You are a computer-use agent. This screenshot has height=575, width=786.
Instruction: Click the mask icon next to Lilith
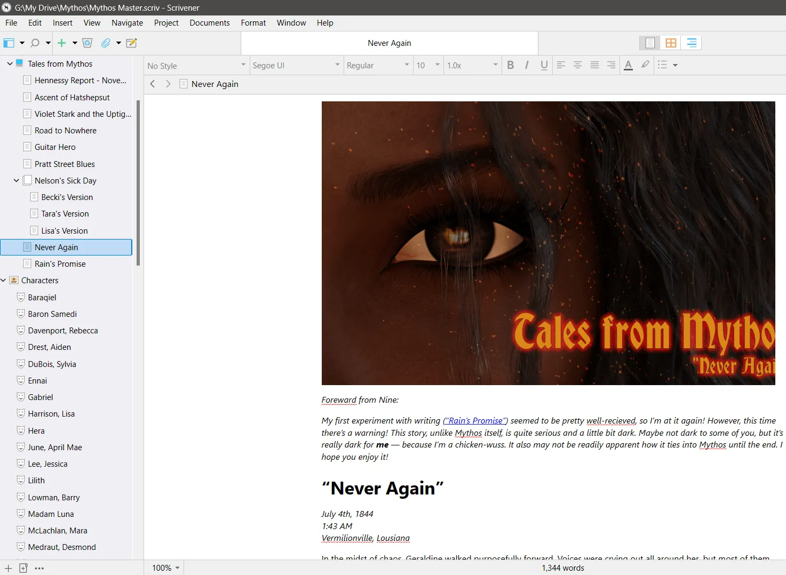pos(21,480)
